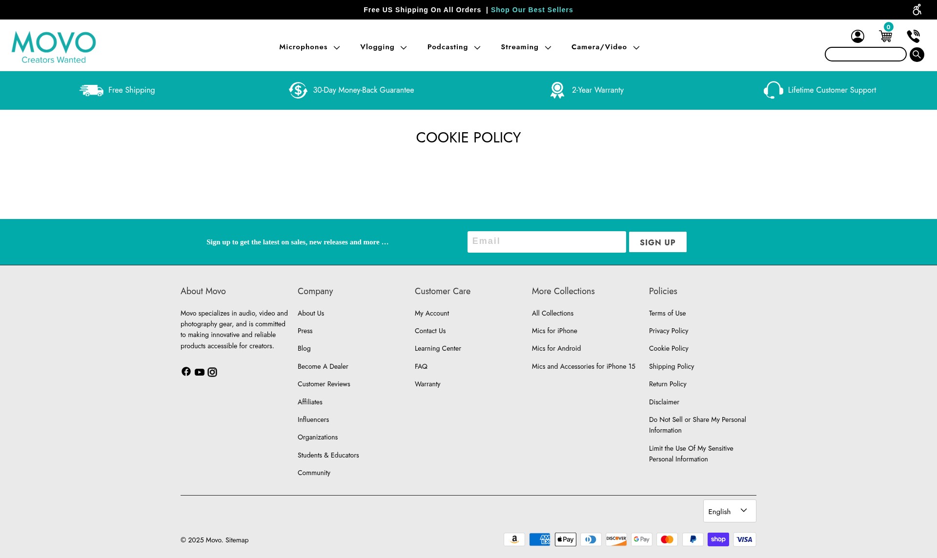Open the Learning Center link
The image size is (937, 558).
click(x=438, y=348)
